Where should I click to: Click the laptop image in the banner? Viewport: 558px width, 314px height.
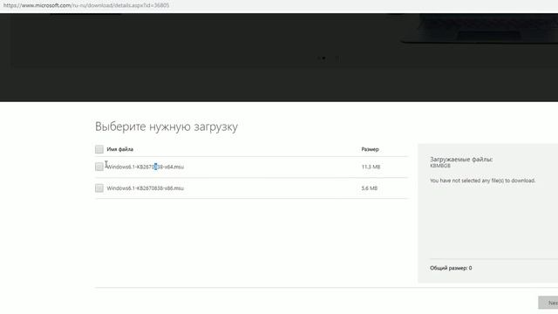coord(479,29)
